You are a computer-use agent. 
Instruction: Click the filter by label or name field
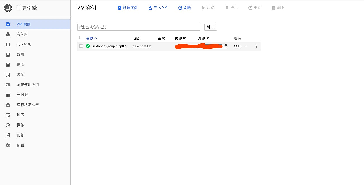(x=138, y=27)
